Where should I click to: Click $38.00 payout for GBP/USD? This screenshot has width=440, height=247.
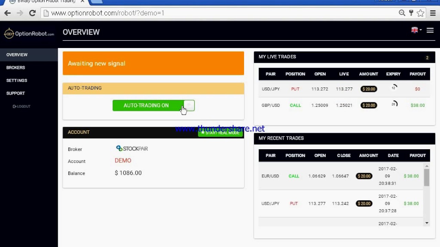pyautogui.click(x=418, y=105)
